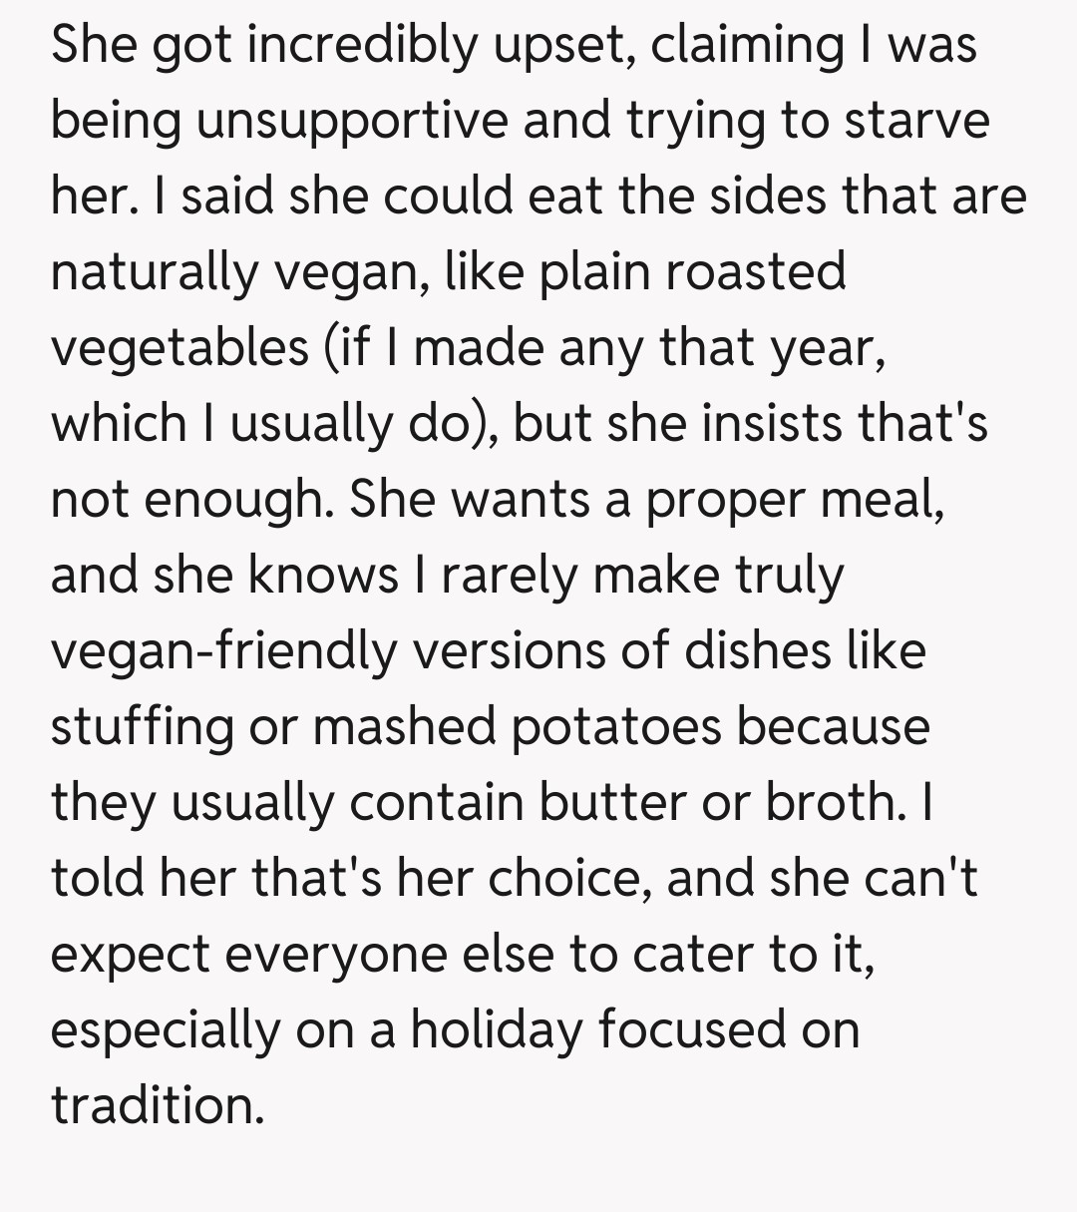Click the word "rarely"
This screenshot has width=1077, height=1212.
(504, 575)
